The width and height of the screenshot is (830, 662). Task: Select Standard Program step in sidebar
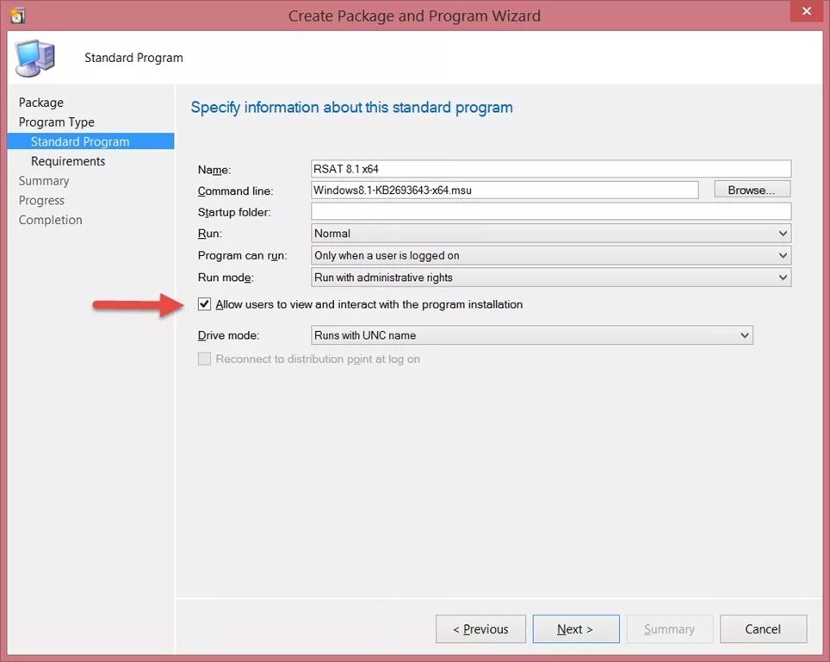[90, 141]
